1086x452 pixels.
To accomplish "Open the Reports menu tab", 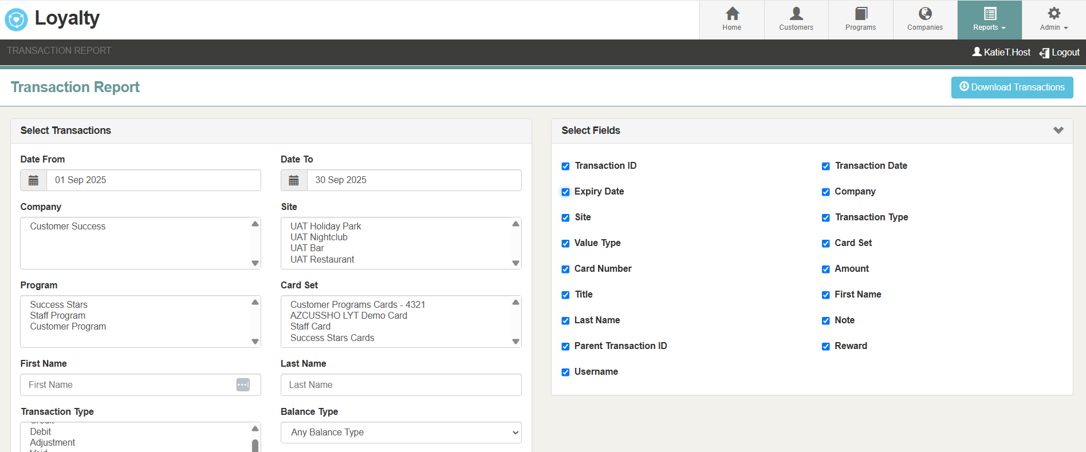I will (x=989, y=19).
